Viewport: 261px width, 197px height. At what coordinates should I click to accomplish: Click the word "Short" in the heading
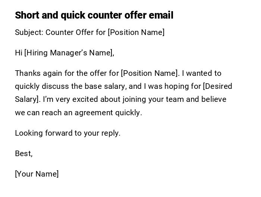(25, 15)
